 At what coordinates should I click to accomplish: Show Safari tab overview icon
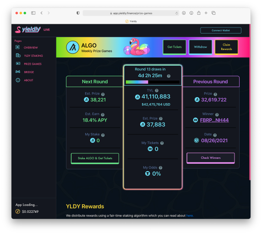click(x=213, y=13)
